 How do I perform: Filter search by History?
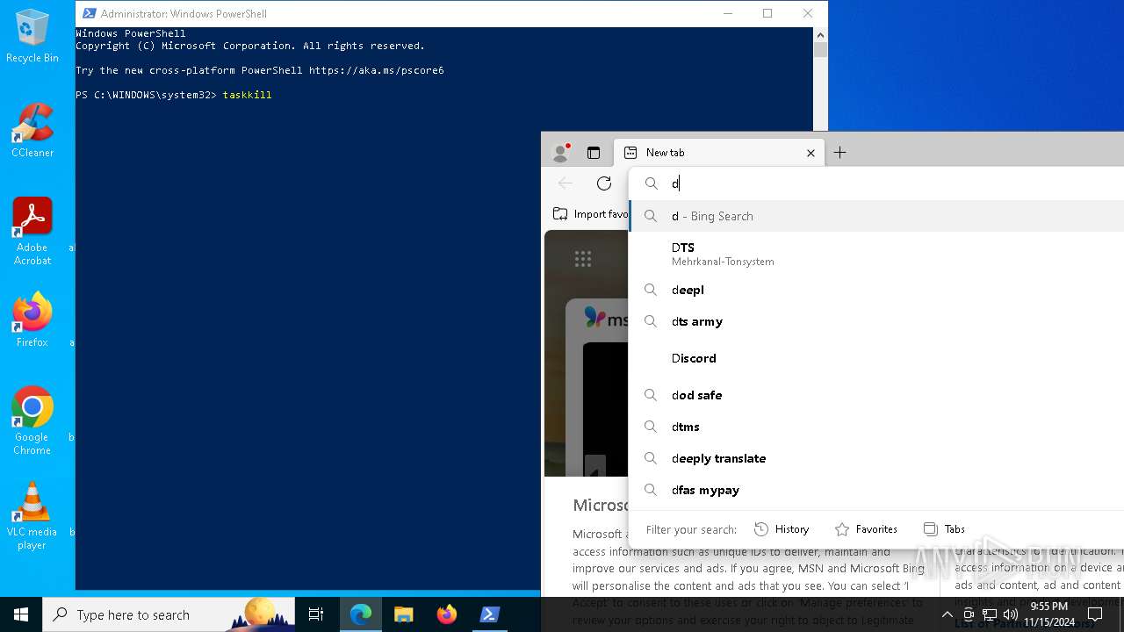[782, 529]
